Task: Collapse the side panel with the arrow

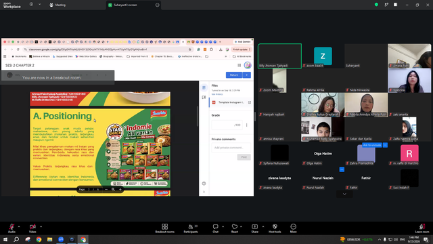Action: click(x=204, y=192)
